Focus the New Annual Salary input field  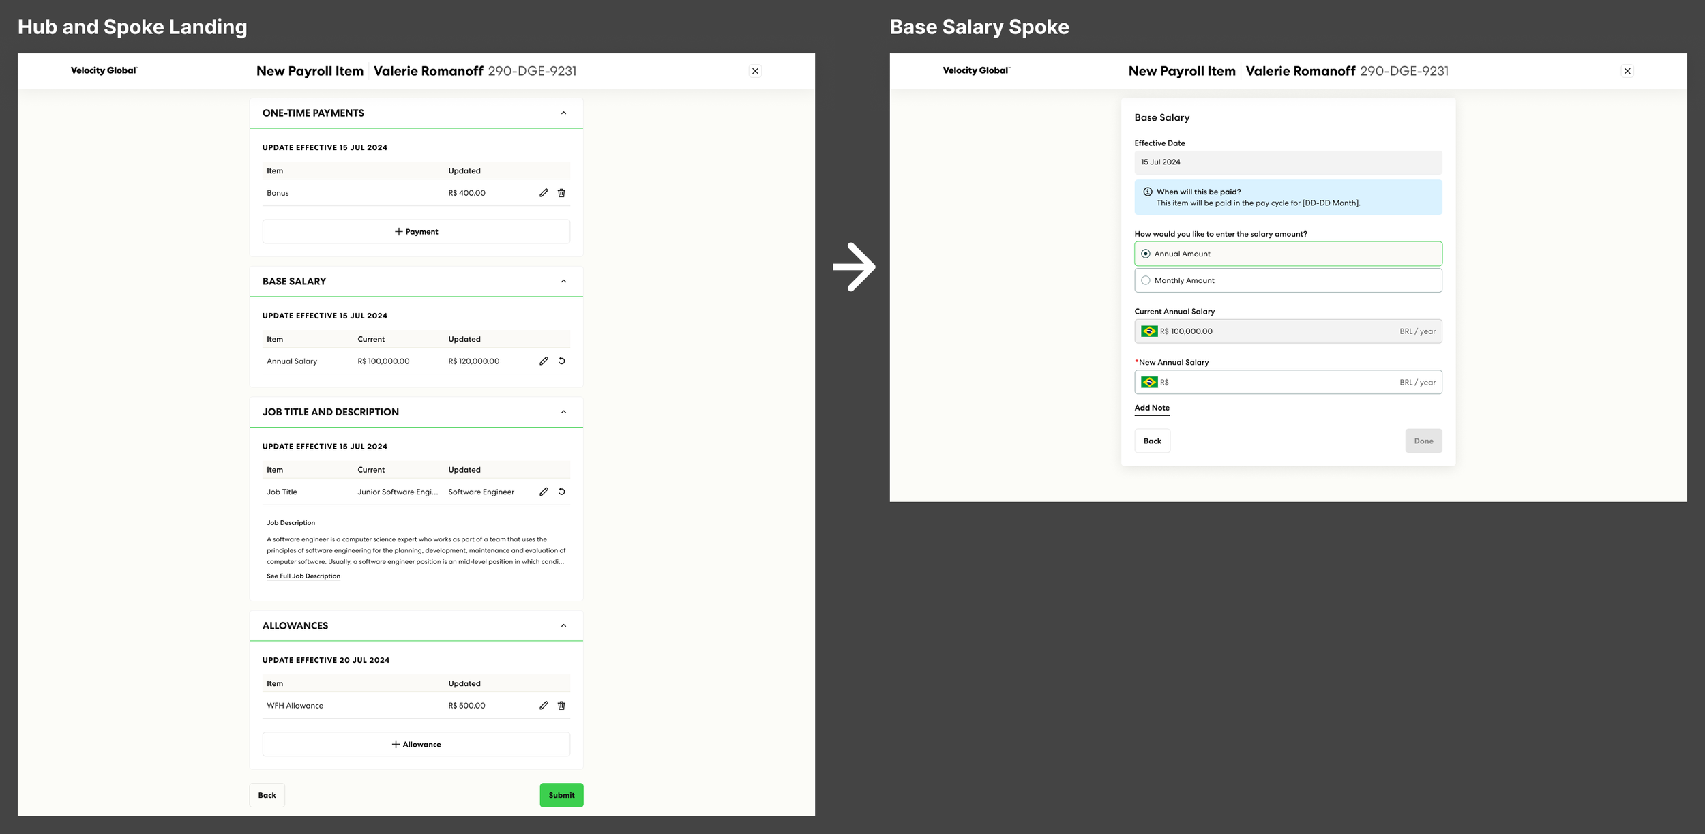pyautogui.click(x=1282, y=383)
